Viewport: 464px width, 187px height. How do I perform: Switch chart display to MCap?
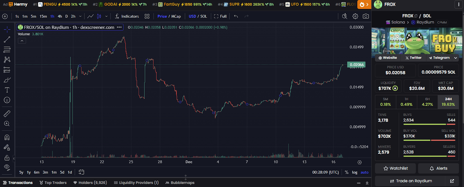(x=176, y=16)
